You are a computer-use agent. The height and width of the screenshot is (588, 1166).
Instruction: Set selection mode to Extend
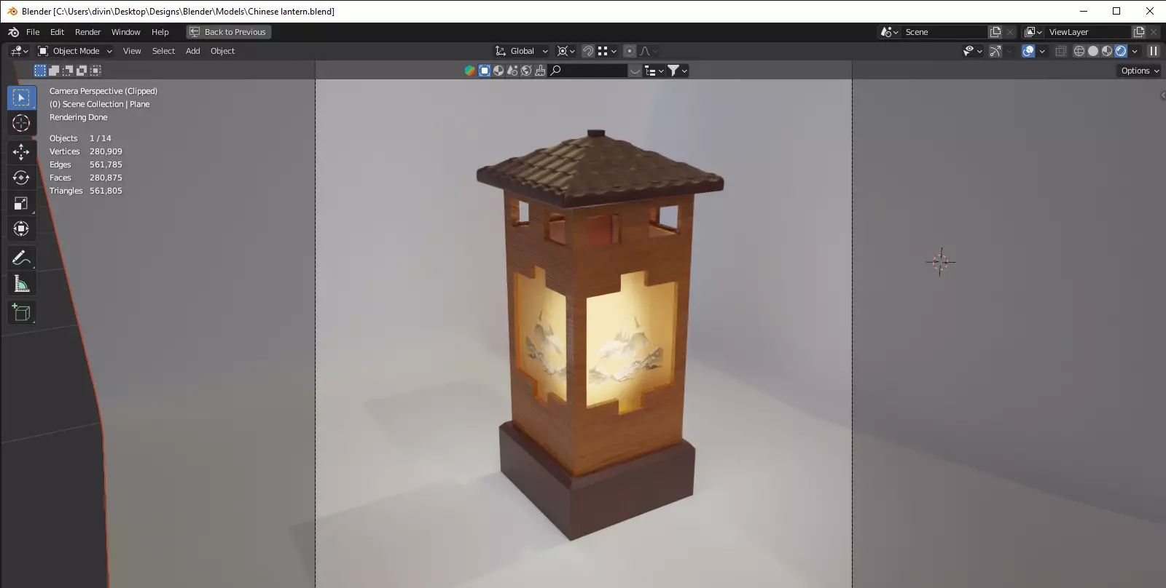[54, 71]
